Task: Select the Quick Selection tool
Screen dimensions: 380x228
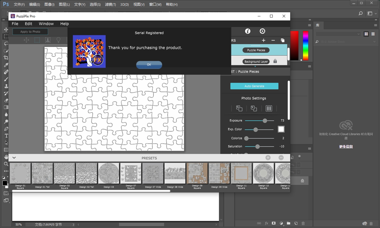Action: 6,51
